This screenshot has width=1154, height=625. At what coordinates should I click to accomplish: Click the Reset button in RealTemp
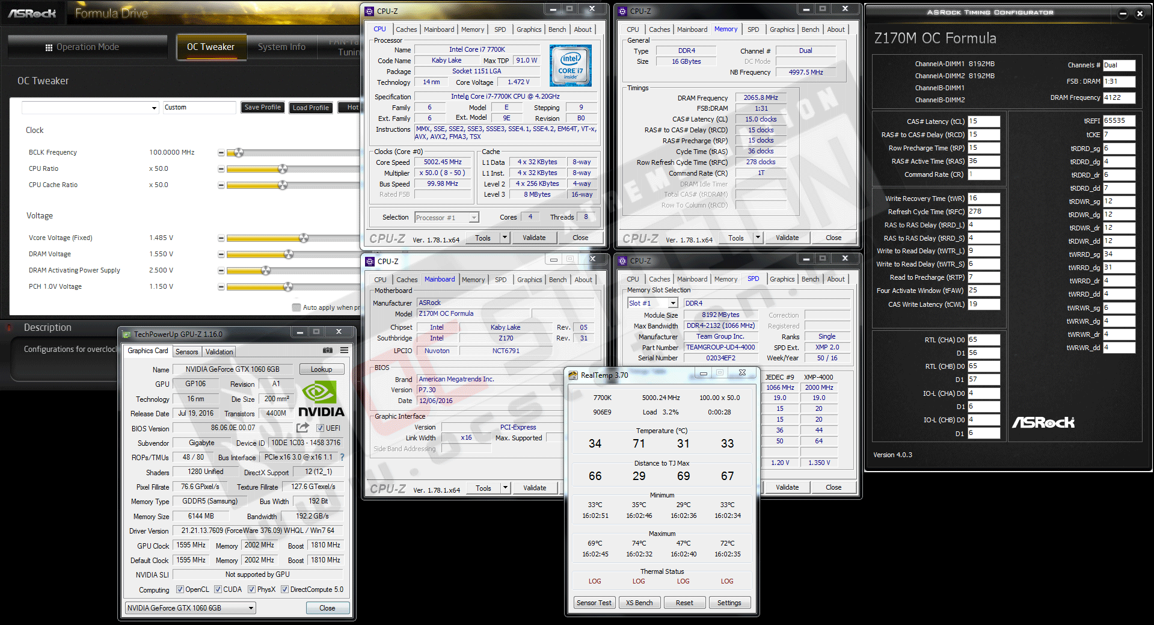tap(684, 603)
